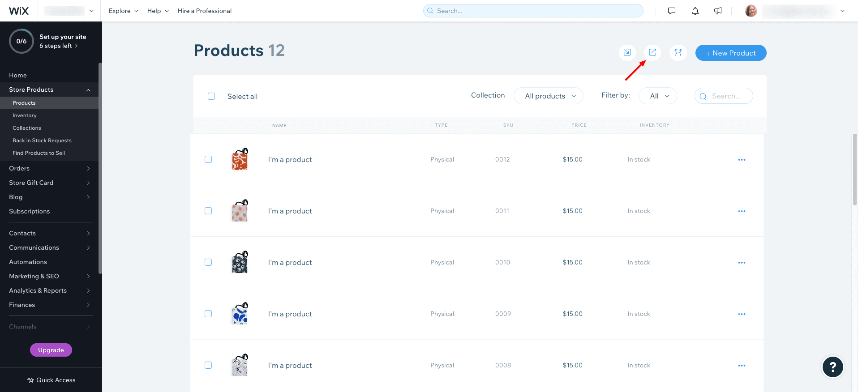The height and width of the screenshot is (392, 858).
Task: Check the Select all checkbox
Action: tap(211, 96)
